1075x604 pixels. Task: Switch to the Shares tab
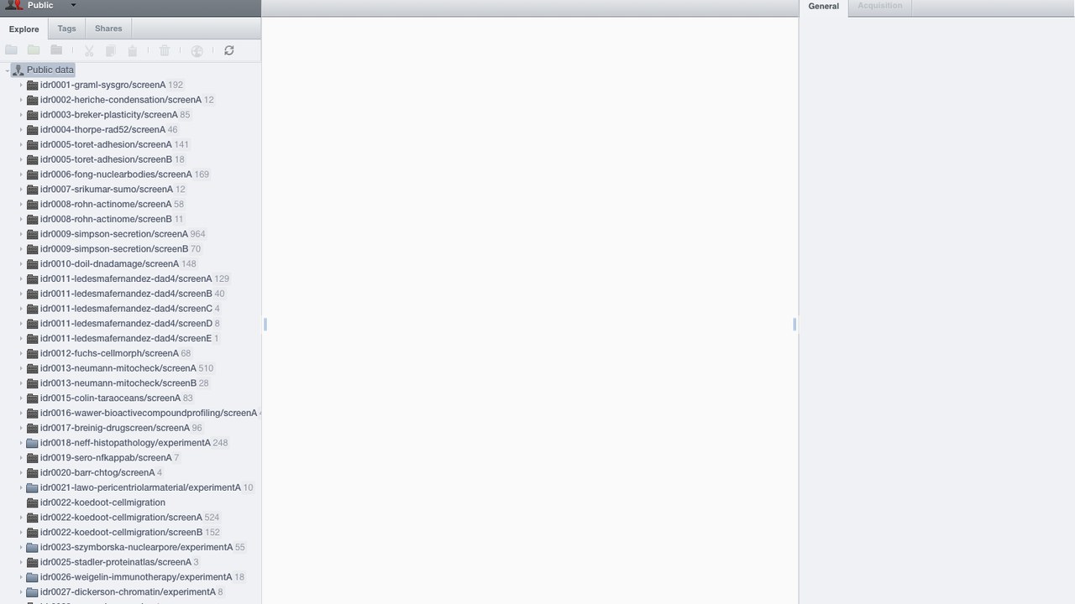(x=108, y=29)
